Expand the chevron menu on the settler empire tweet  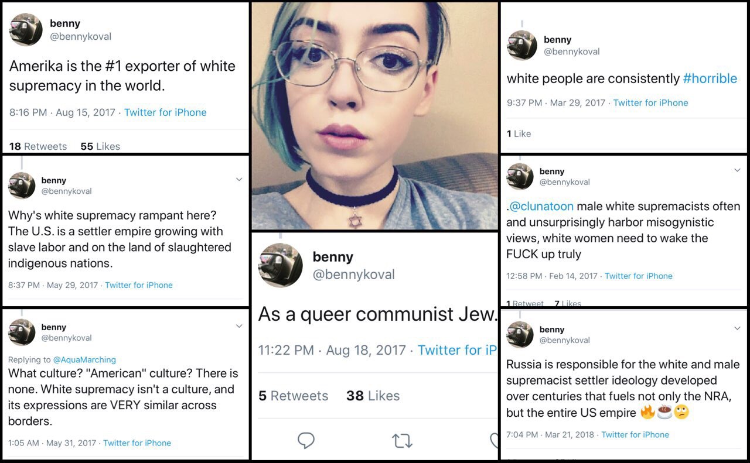[x=238, y=180]
